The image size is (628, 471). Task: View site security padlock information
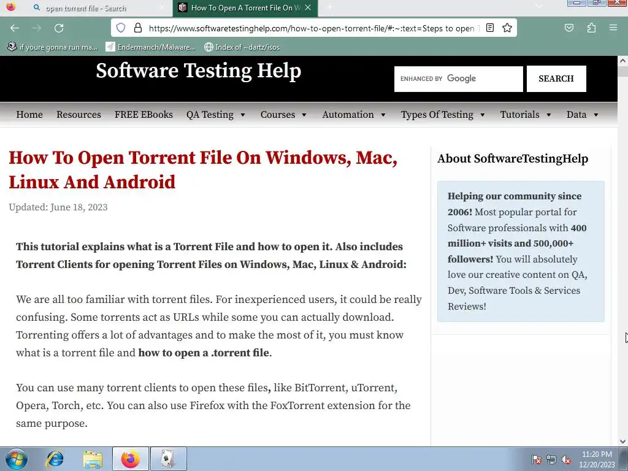point(138,28)
